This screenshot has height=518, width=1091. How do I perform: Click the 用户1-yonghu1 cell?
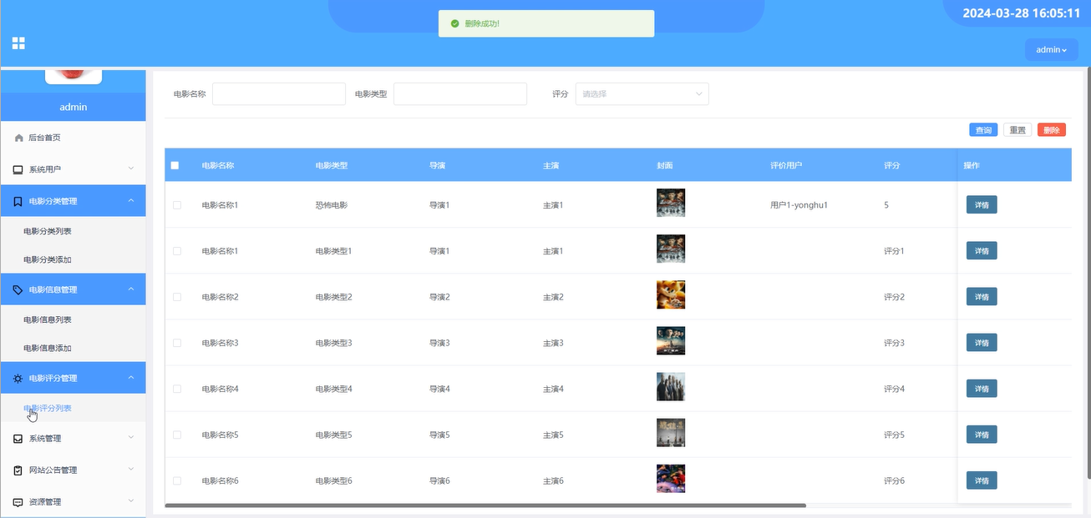tap(799, 205)
